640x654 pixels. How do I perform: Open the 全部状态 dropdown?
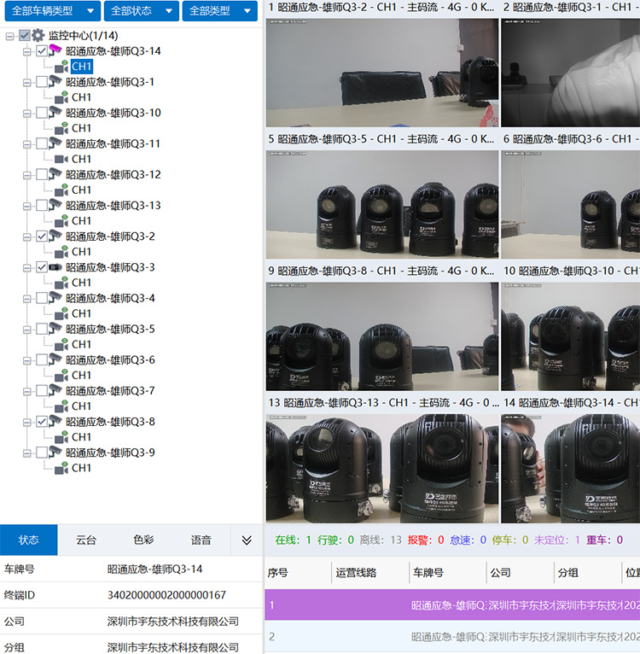(x=141, y=11)
